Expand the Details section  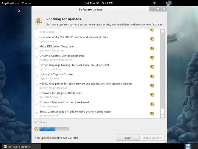pos(35,122)
